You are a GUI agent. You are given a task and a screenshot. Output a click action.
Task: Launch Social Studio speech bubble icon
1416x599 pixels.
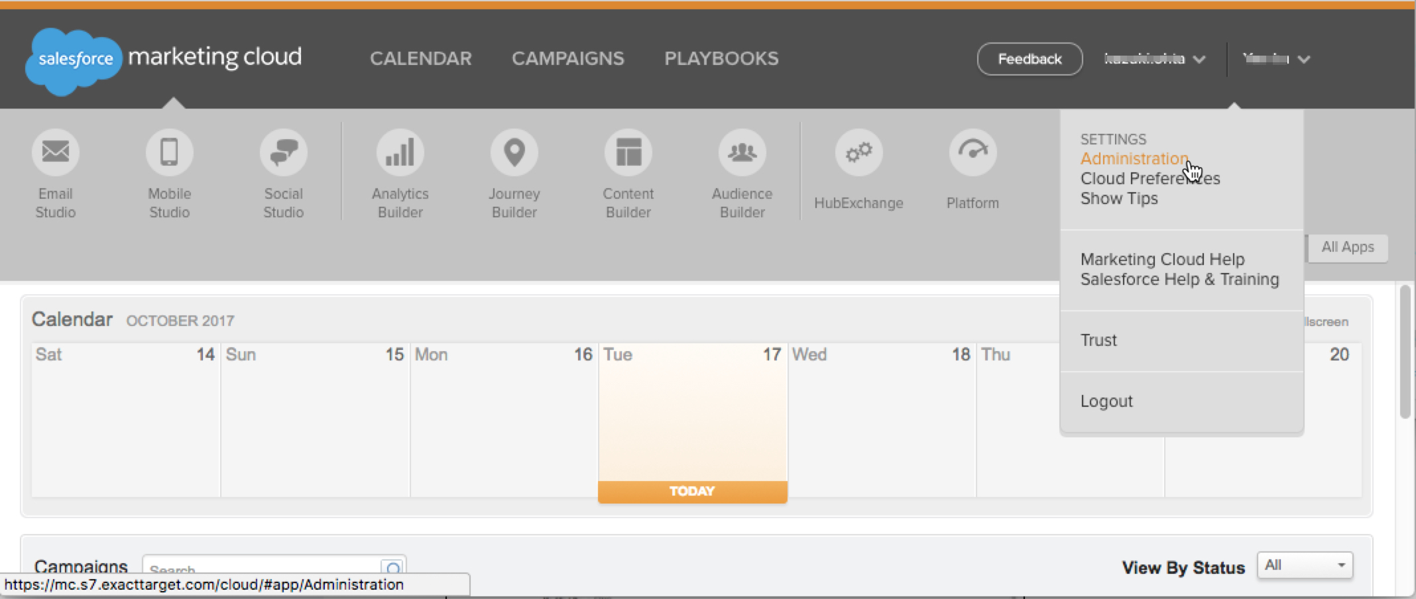(284, 152)
